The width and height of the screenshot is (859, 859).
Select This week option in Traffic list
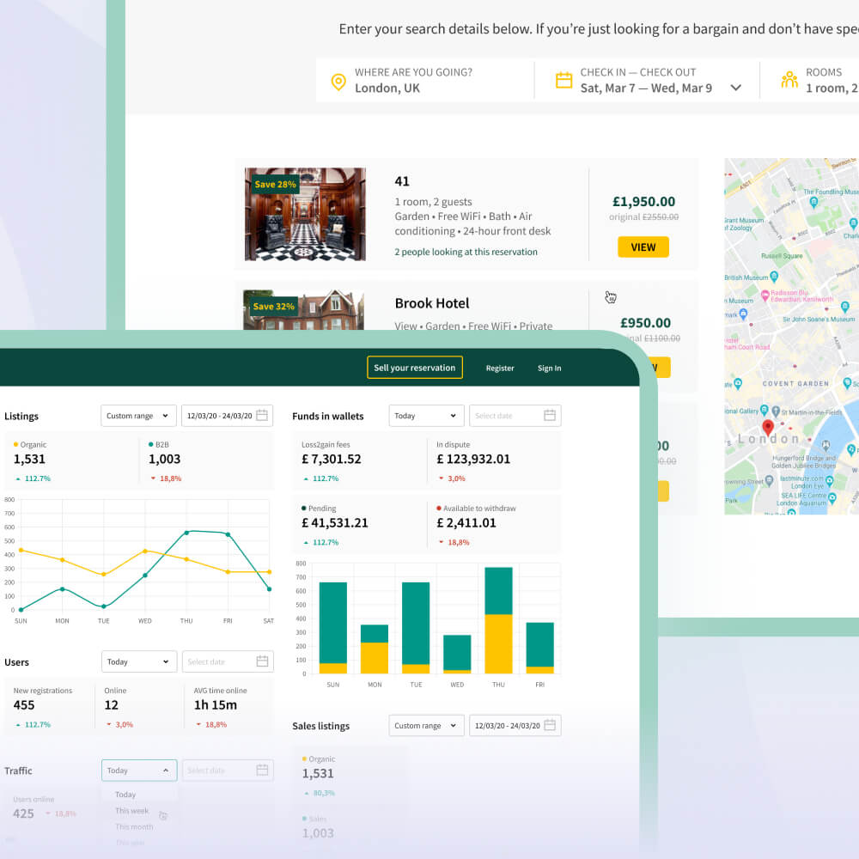click(x=131, y=811)
